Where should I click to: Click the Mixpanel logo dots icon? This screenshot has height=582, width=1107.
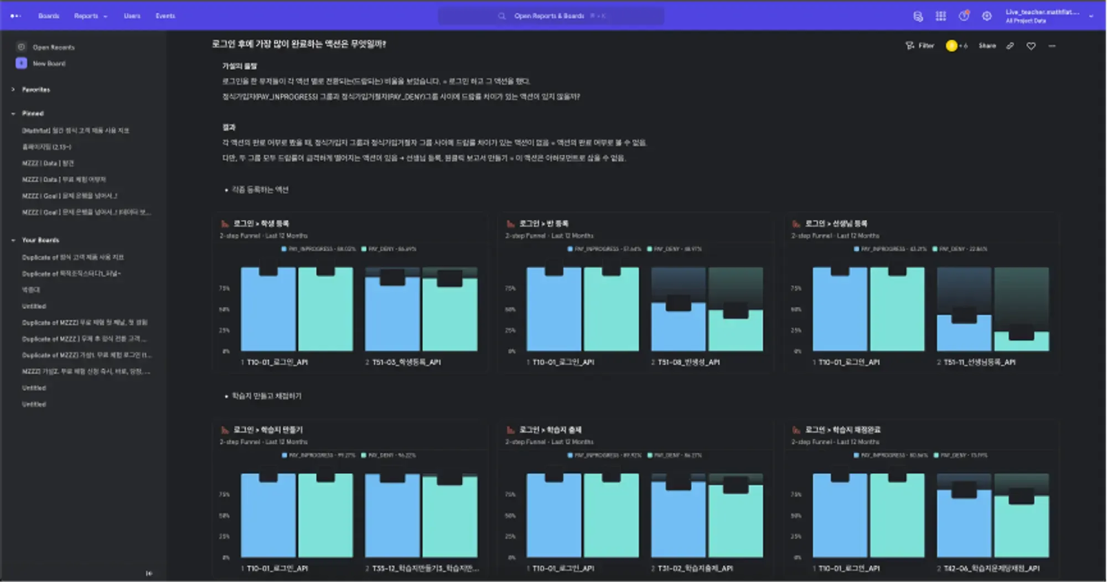click(x=15, y=16)
